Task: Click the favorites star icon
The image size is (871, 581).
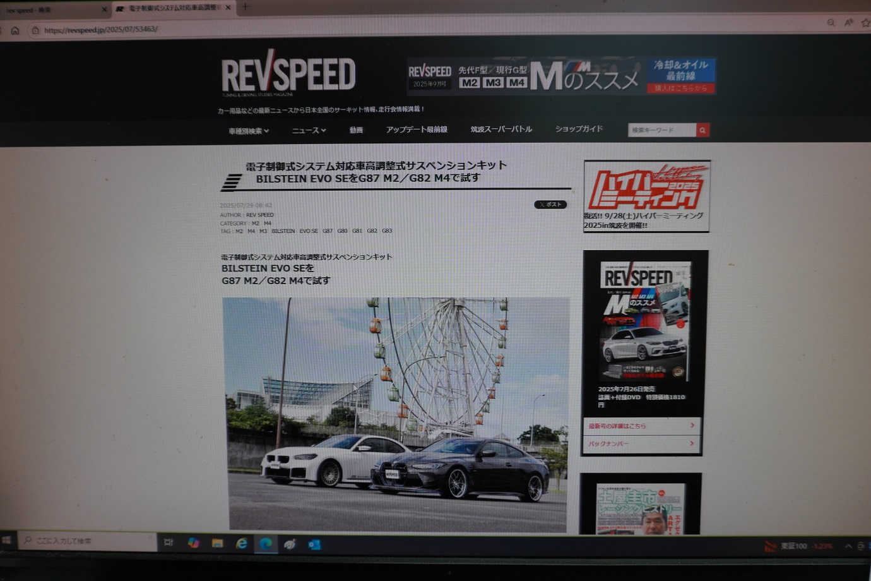Action: pos(865,23)
